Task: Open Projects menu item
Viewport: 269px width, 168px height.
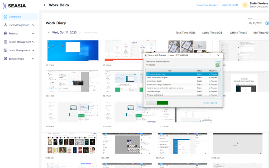Action: coord(13,33)
